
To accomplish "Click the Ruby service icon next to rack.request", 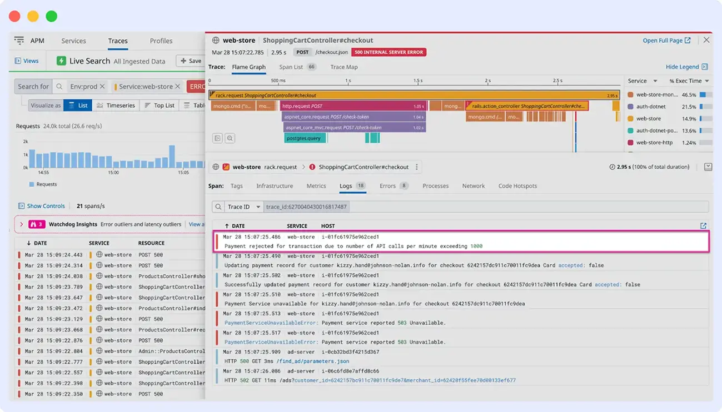I will coord(226,166).
